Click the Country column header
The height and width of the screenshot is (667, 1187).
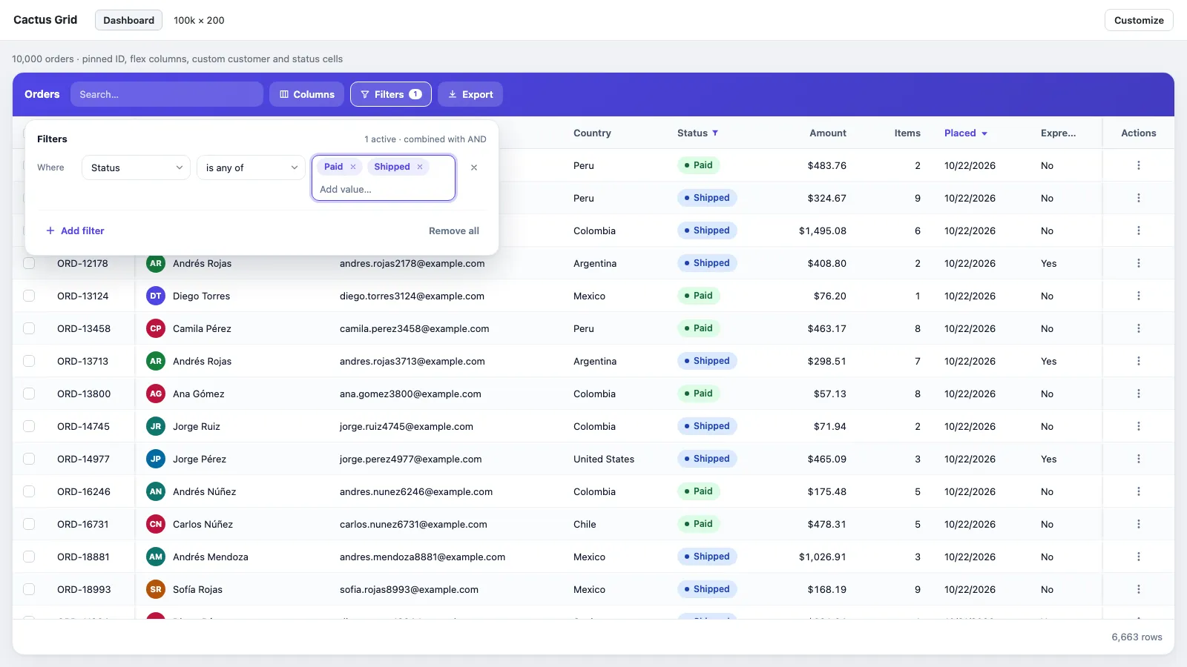592,133
